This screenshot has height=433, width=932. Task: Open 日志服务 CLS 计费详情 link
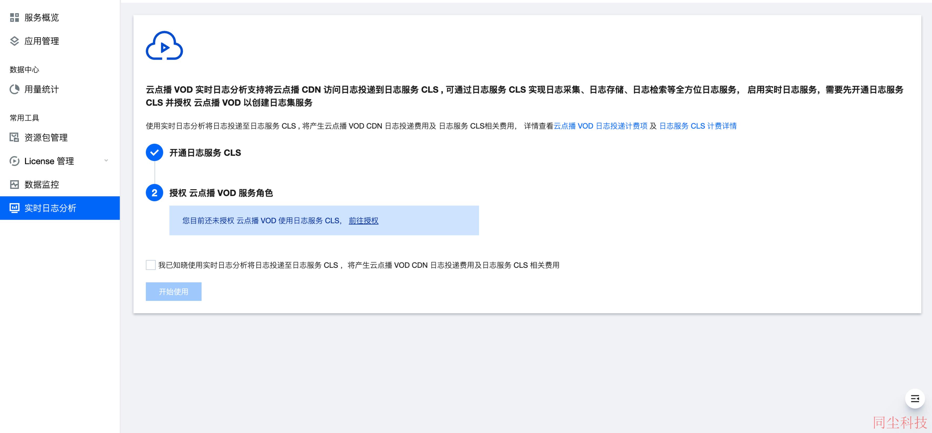pos(698,126)
